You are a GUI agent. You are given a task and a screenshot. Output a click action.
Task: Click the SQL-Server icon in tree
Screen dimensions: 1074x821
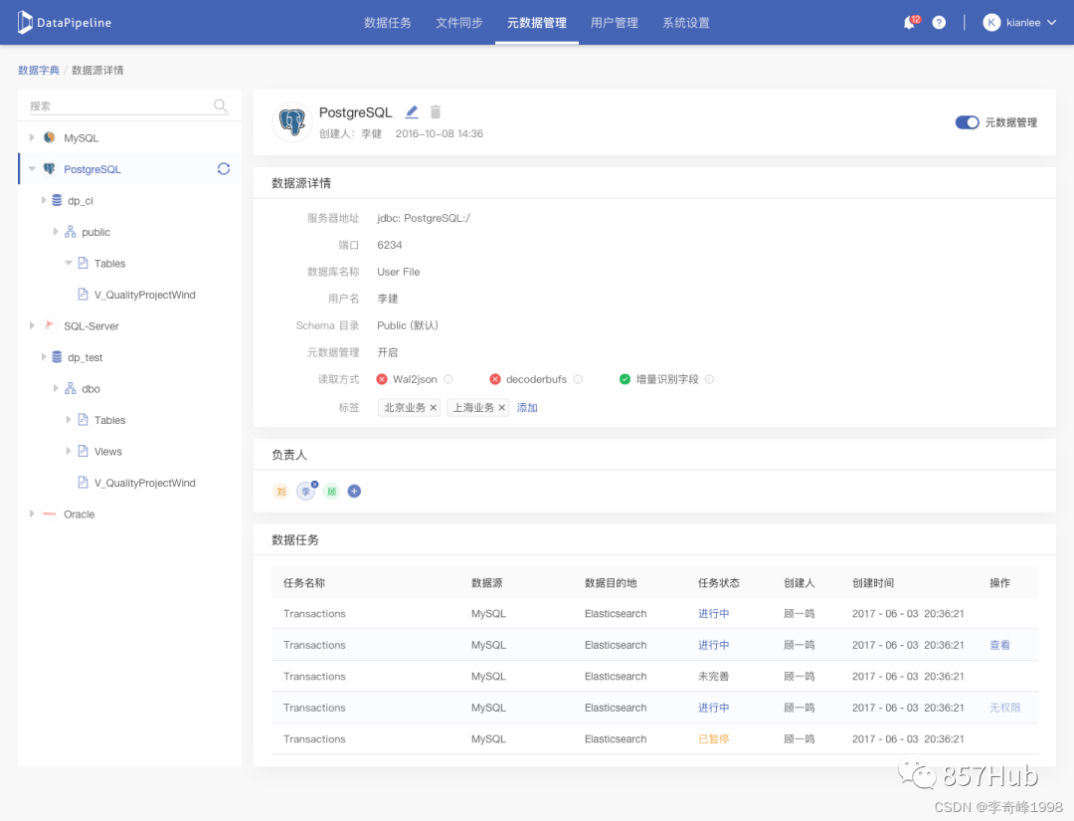pos(50,325)
